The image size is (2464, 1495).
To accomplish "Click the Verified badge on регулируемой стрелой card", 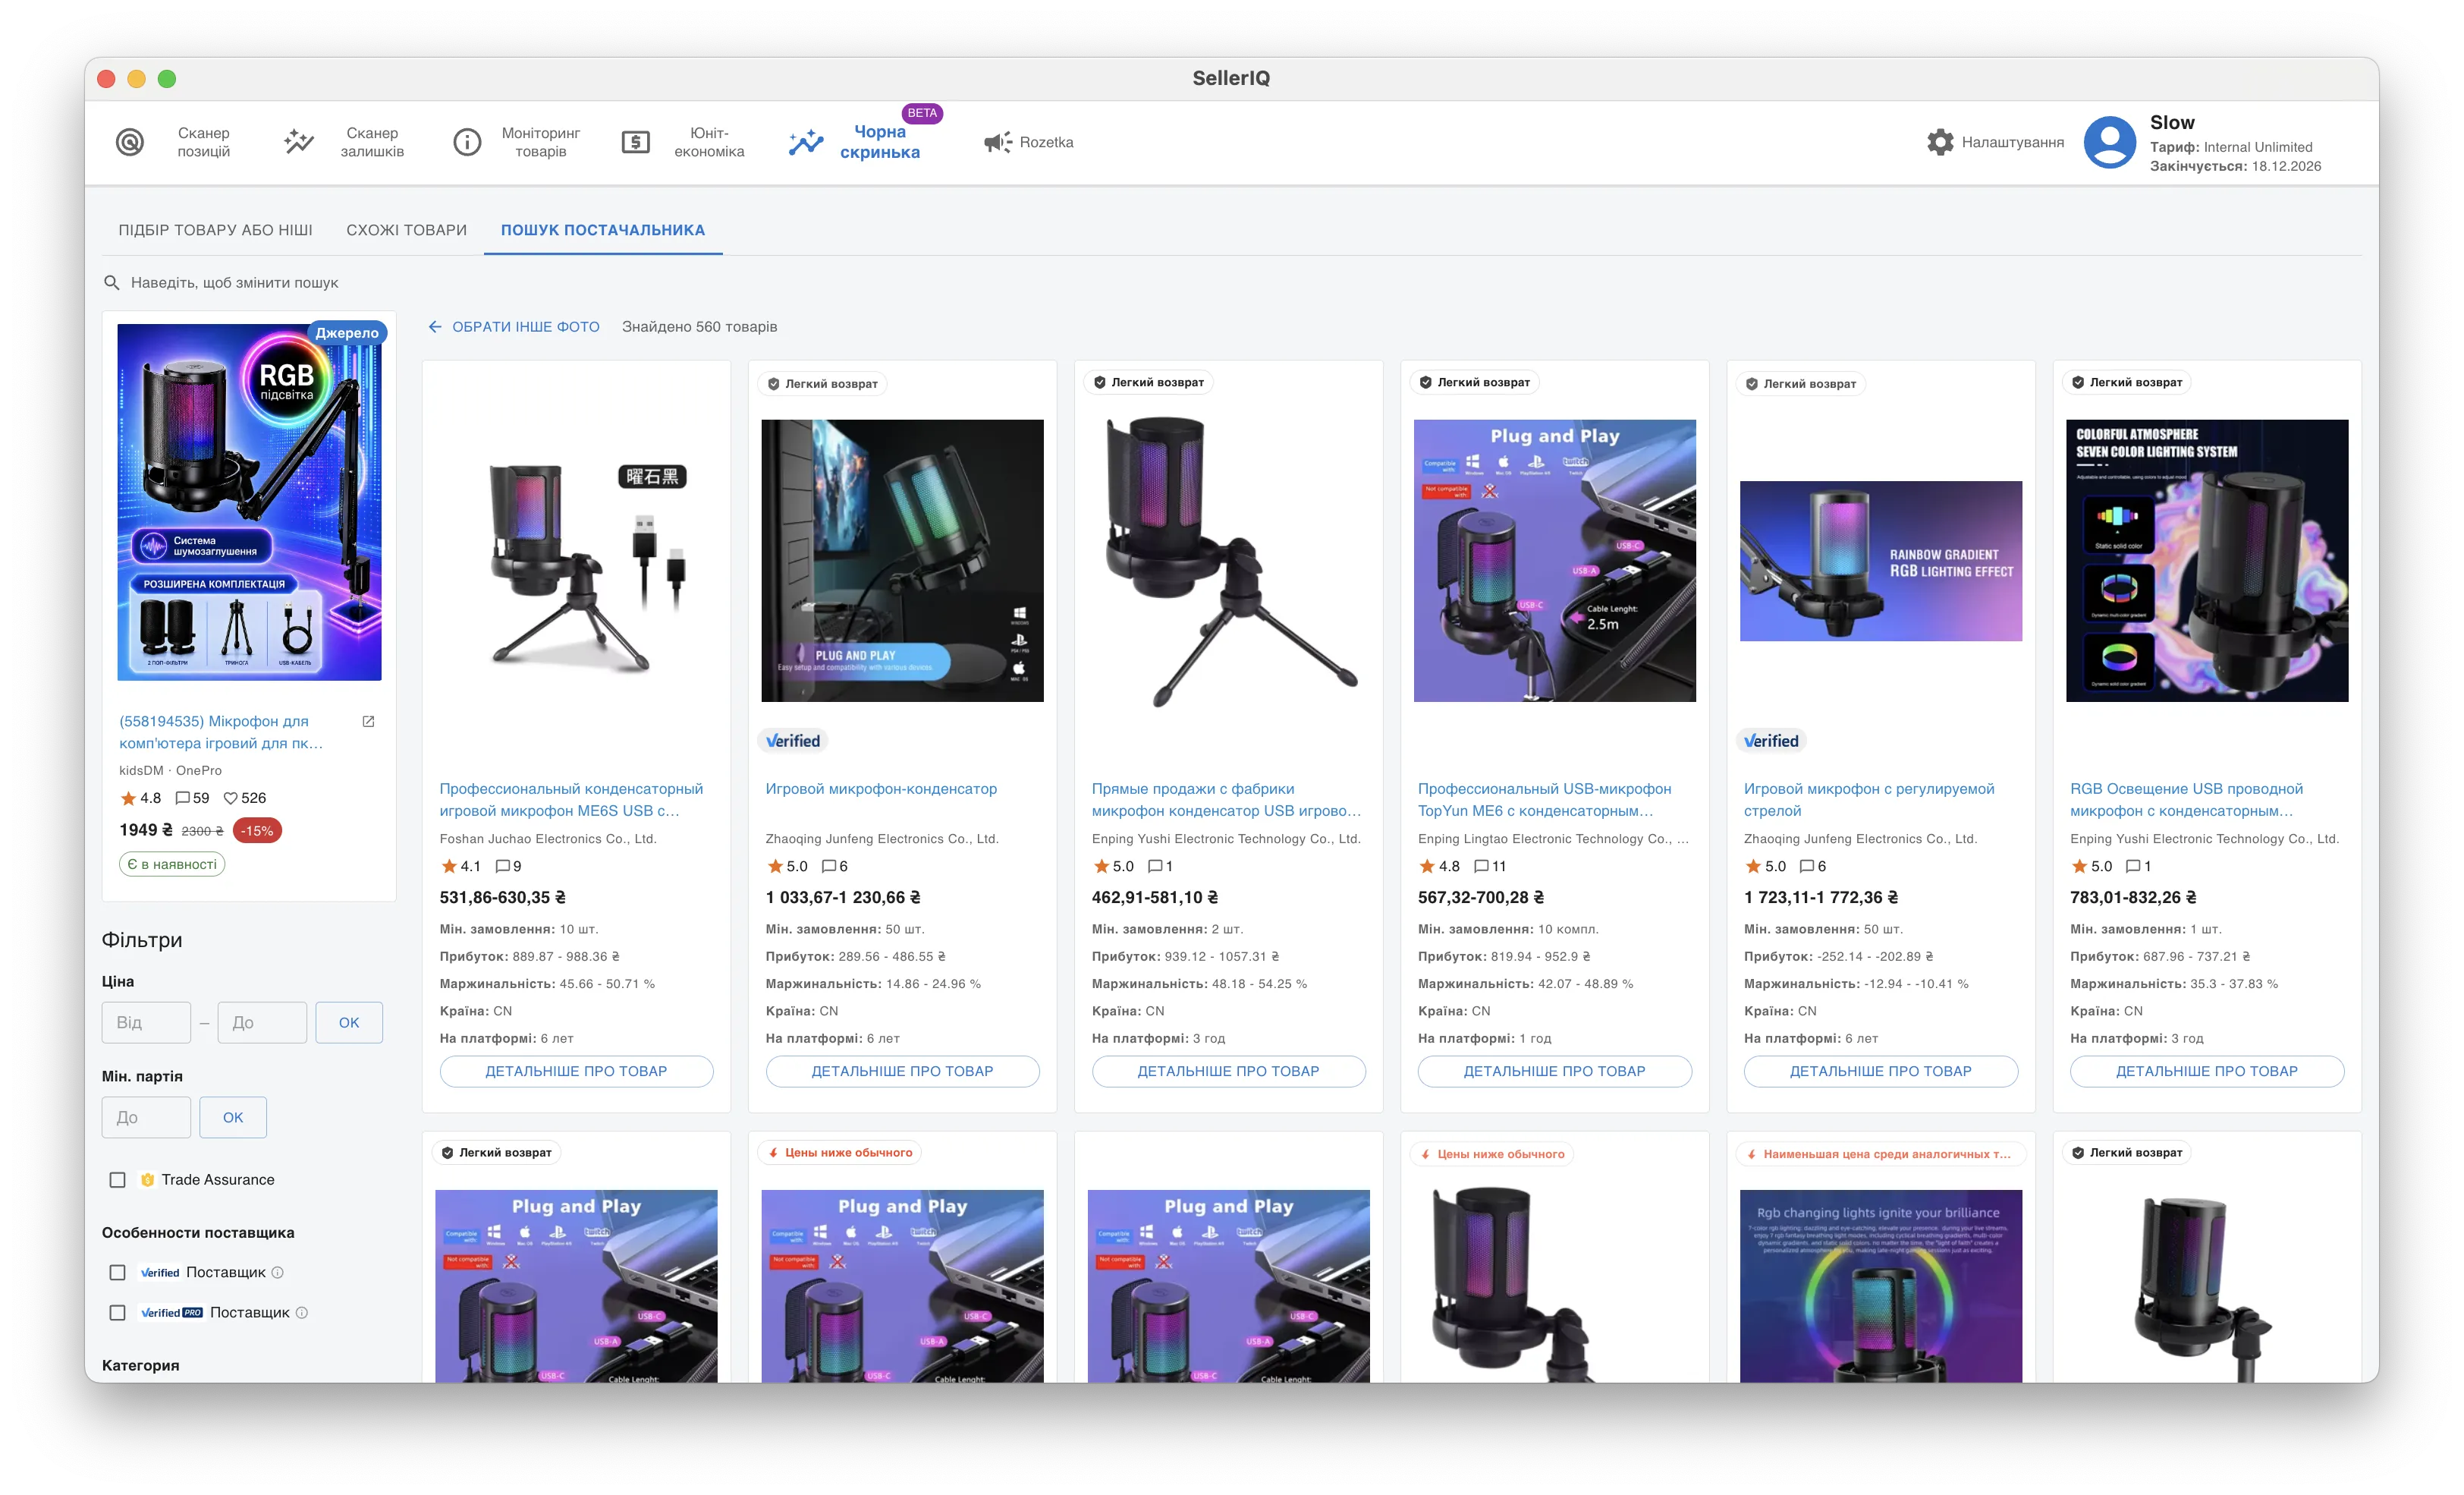I will [1771, 741].
